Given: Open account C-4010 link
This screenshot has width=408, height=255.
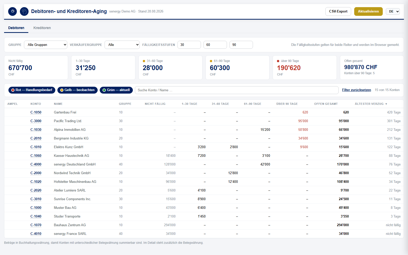Looking at the screenshot, I should click(36, 234).
